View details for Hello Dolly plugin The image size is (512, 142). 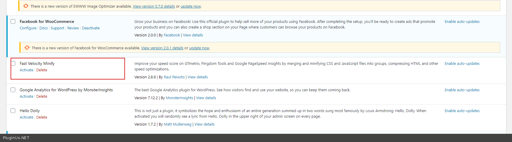pos(204,124)
